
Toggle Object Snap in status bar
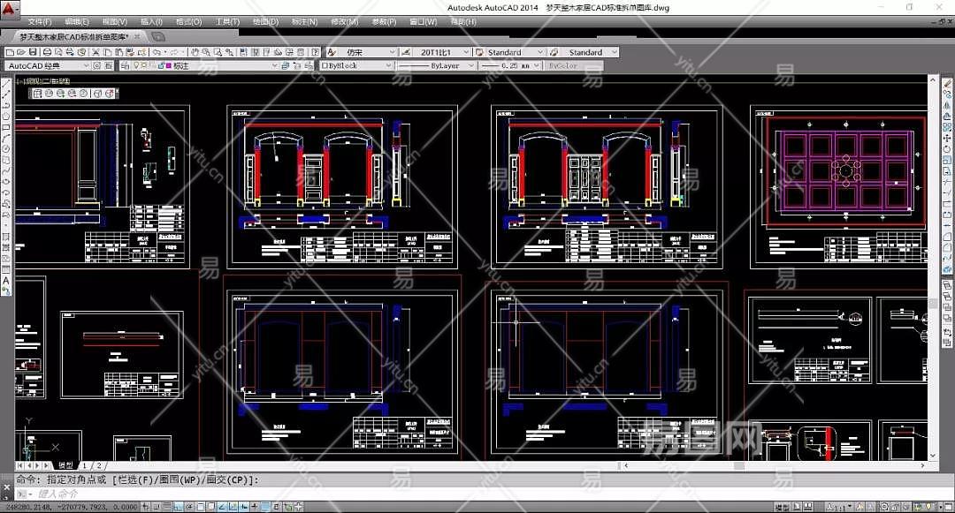200,506
